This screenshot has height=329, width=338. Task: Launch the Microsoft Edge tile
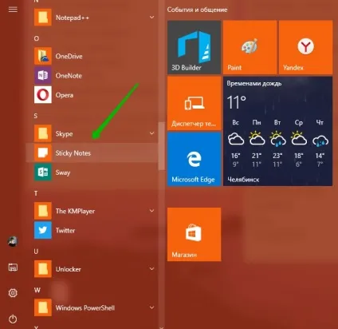(x=194, y=159)
